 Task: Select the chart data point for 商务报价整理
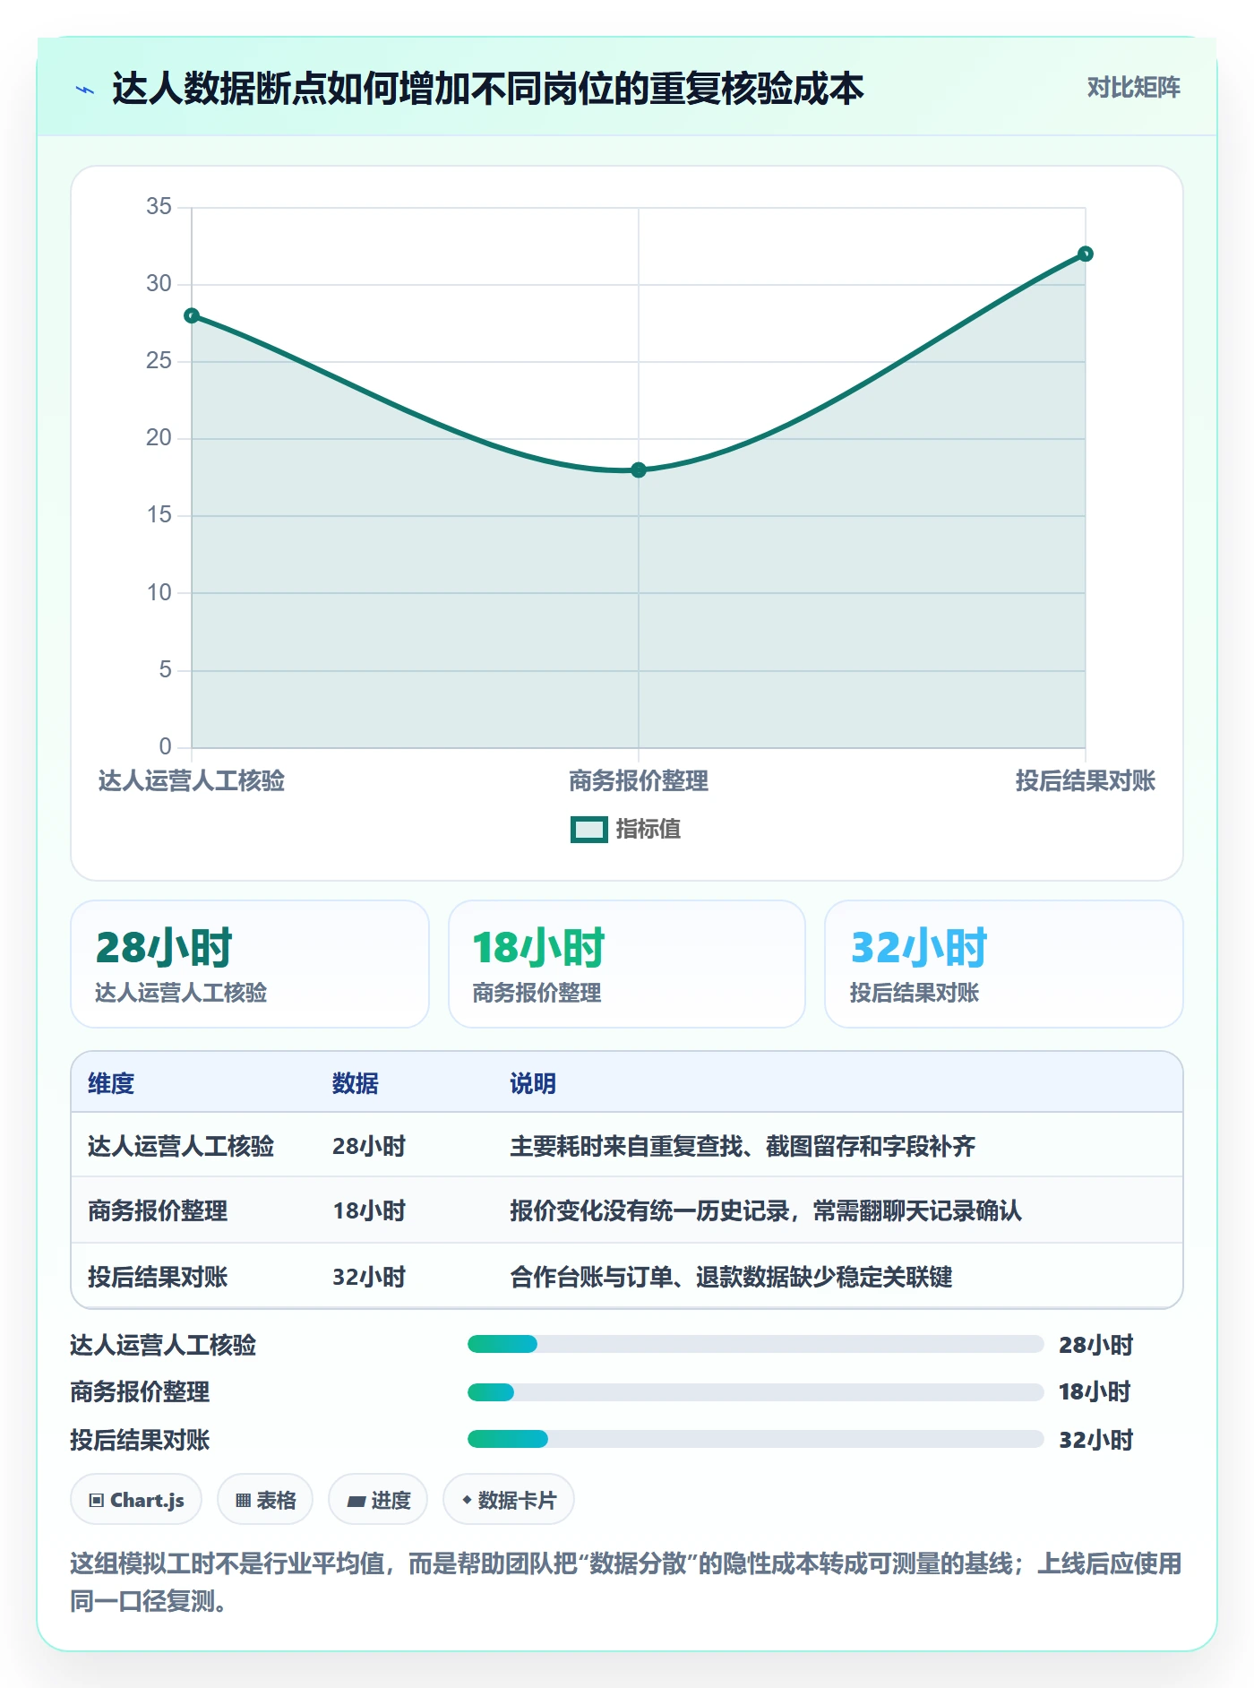[x=639, y=469]
